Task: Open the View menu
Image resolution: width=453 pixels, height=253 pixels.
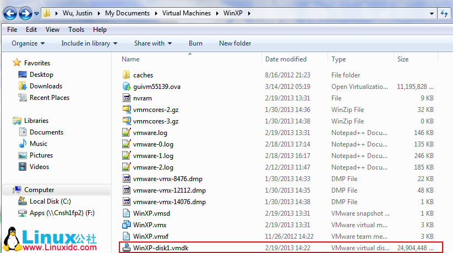Action: tap(53, 30)
